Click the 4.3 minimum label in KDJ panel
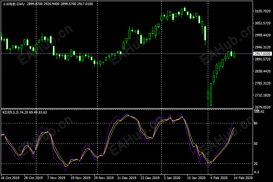Screen dimensions: 273x182 click(x=256, y=172)
